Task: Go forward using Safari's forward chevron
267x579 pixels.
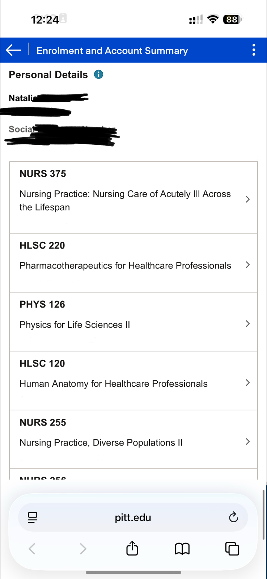Action: [x=83, y=549]
